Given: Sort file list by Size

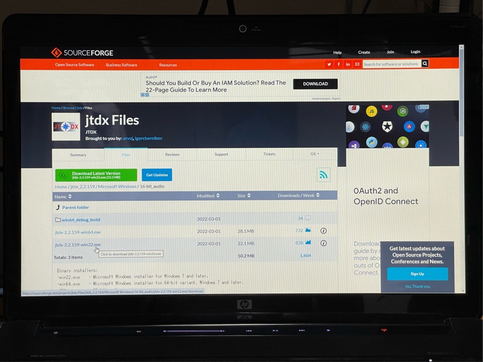Looking at the screenshot, I should [x=244, y=195].
